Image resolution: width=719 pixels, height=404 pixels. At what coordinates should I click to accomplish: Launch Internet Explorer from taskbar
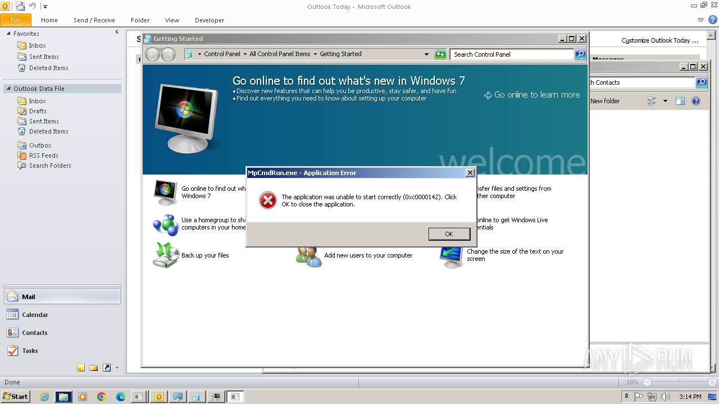[44, 397]
